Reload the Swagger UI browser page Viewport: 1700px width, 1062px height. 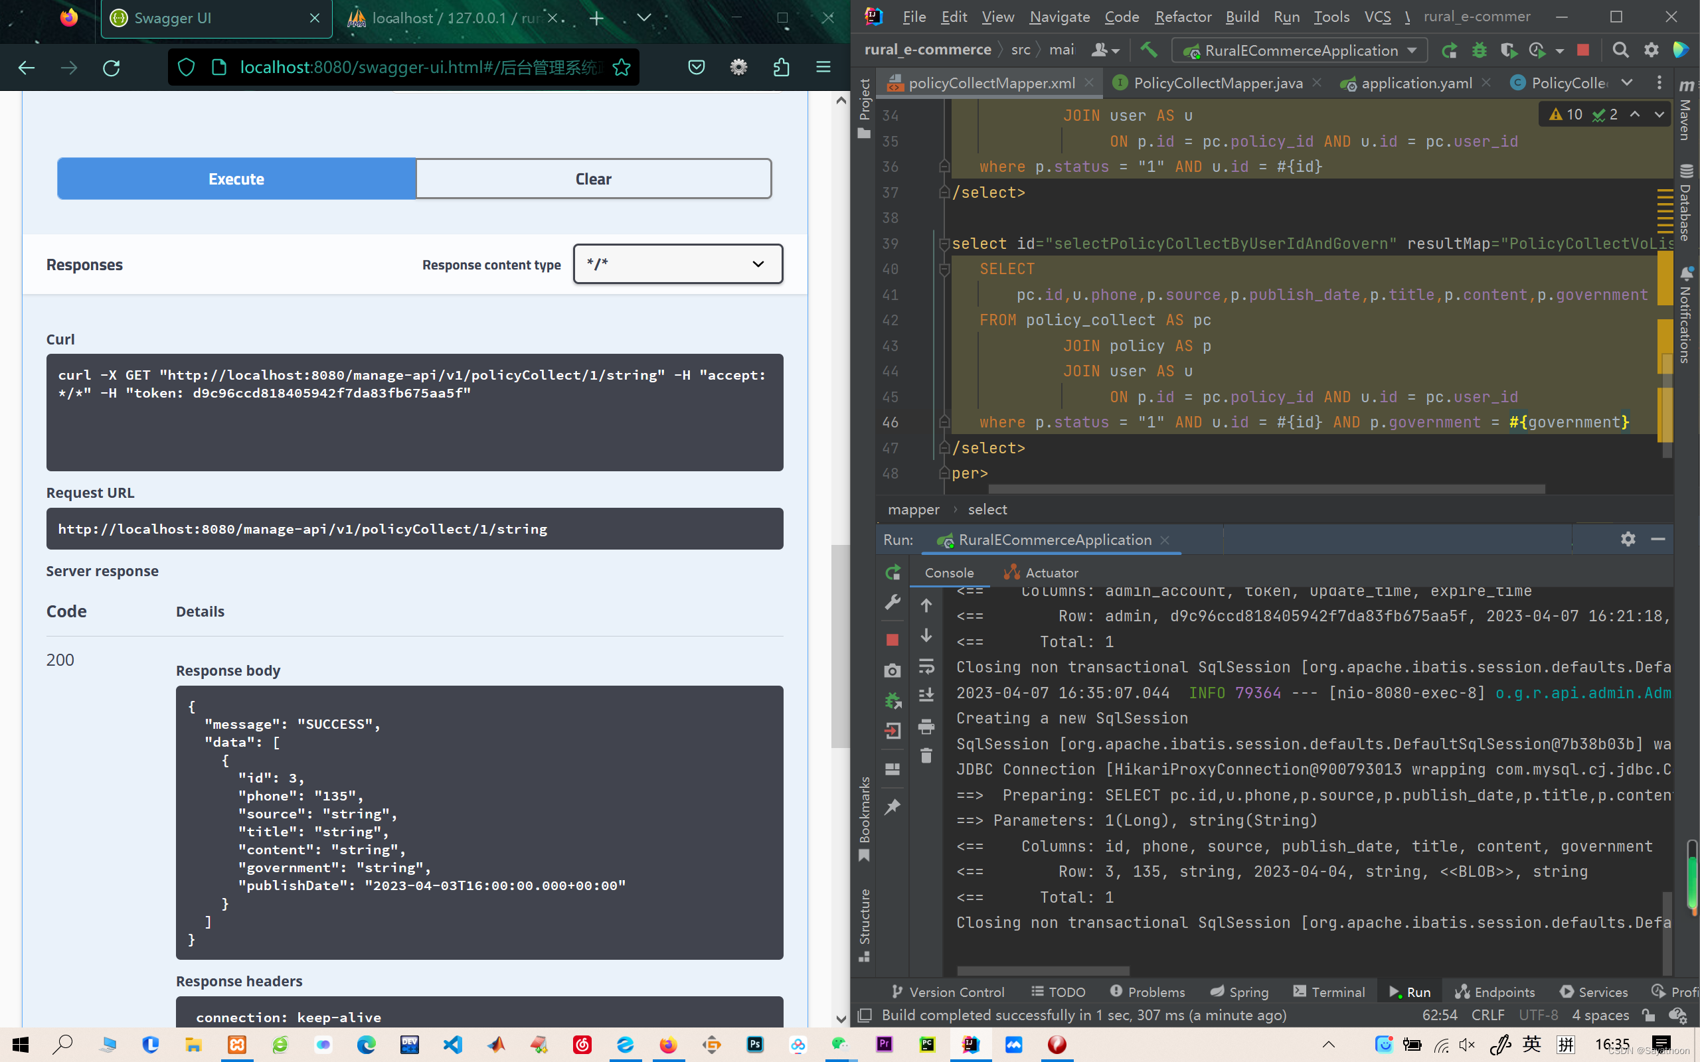click(x=112, y=68)
